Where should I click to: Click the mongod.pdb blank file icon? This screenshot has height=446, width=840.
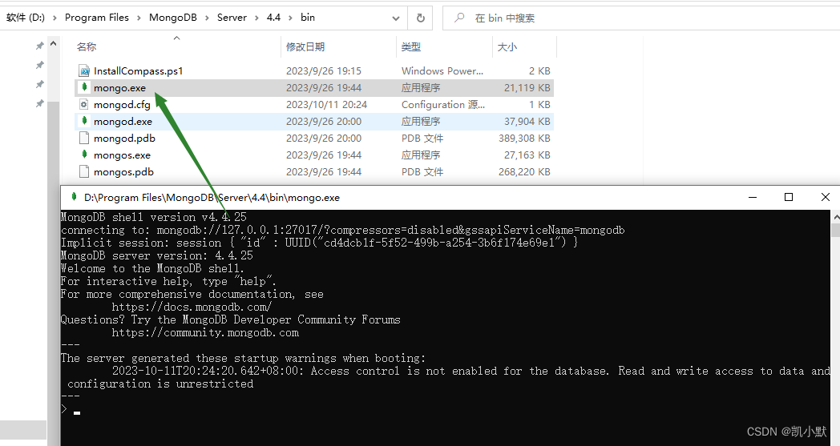pyautogui.click(x=83, y=139)
